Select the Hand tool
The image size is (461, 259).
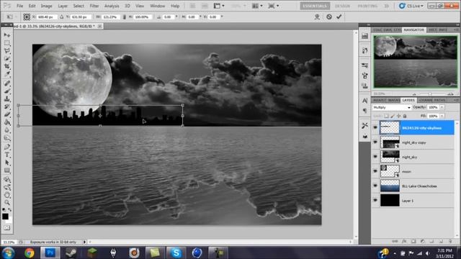(7, 195)
